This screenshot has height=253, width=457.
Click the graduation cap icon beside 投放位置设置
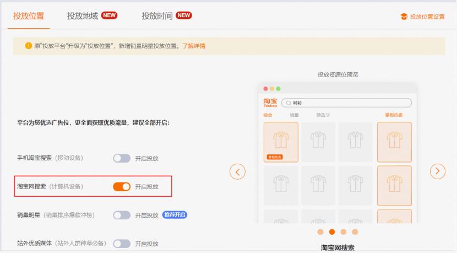[404, 17]
